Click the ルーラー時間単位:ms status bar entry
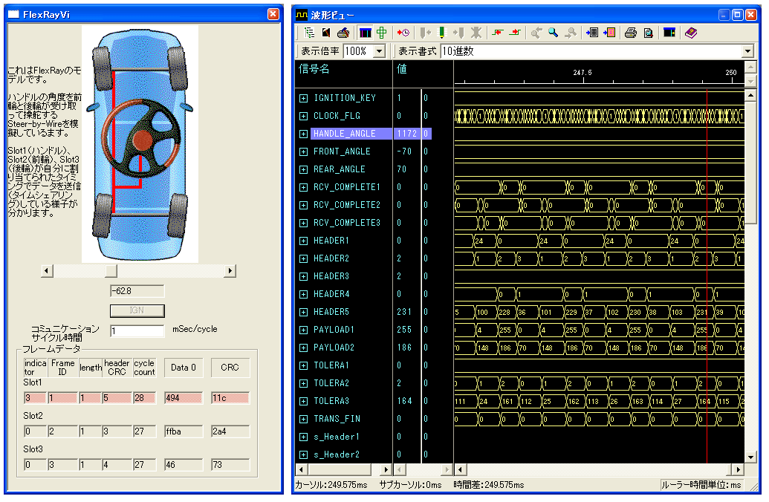The height and width of the screenshot is (502, 769). point(701,485)
